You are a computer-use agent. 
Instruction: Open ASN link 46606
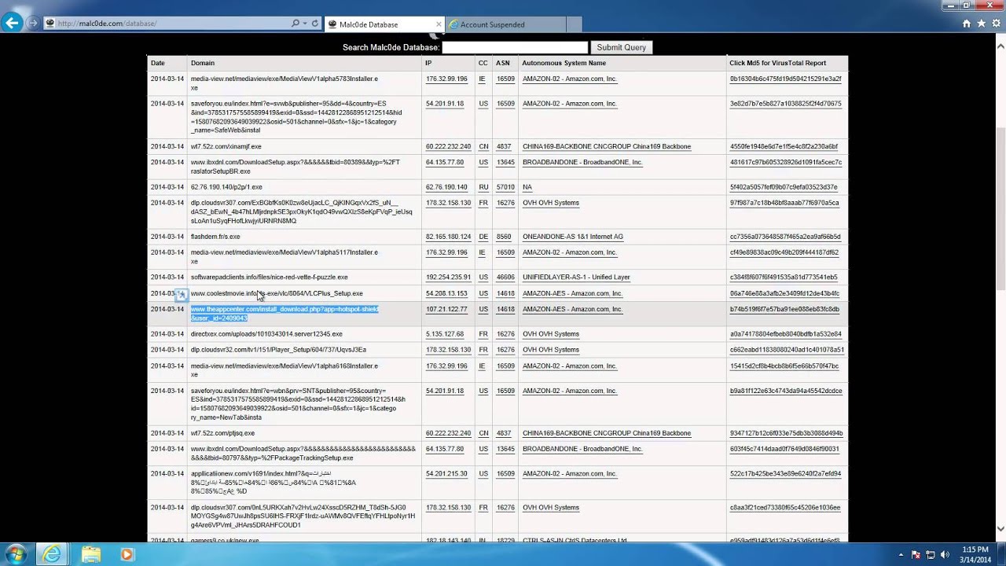tap(505, 277)
